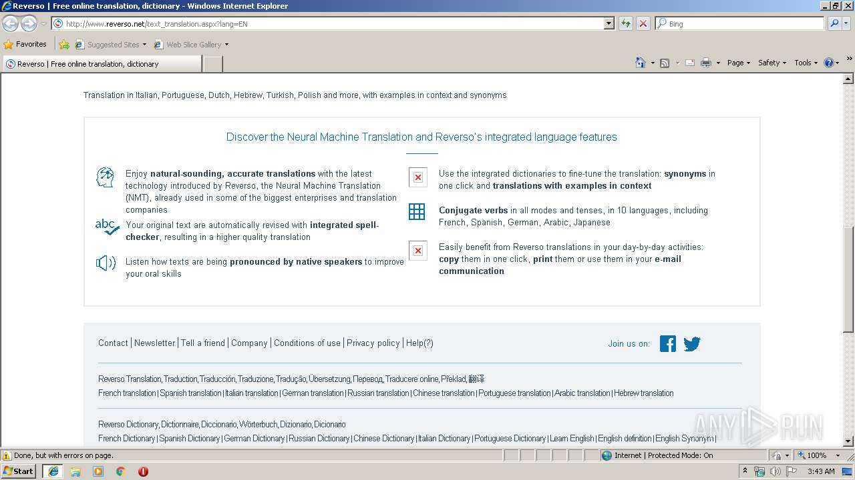Image resolution: width=855 pixels, height=480 pixels.
Task: Open Internet Explorer from taskbar
Action: tap(53, 471)
